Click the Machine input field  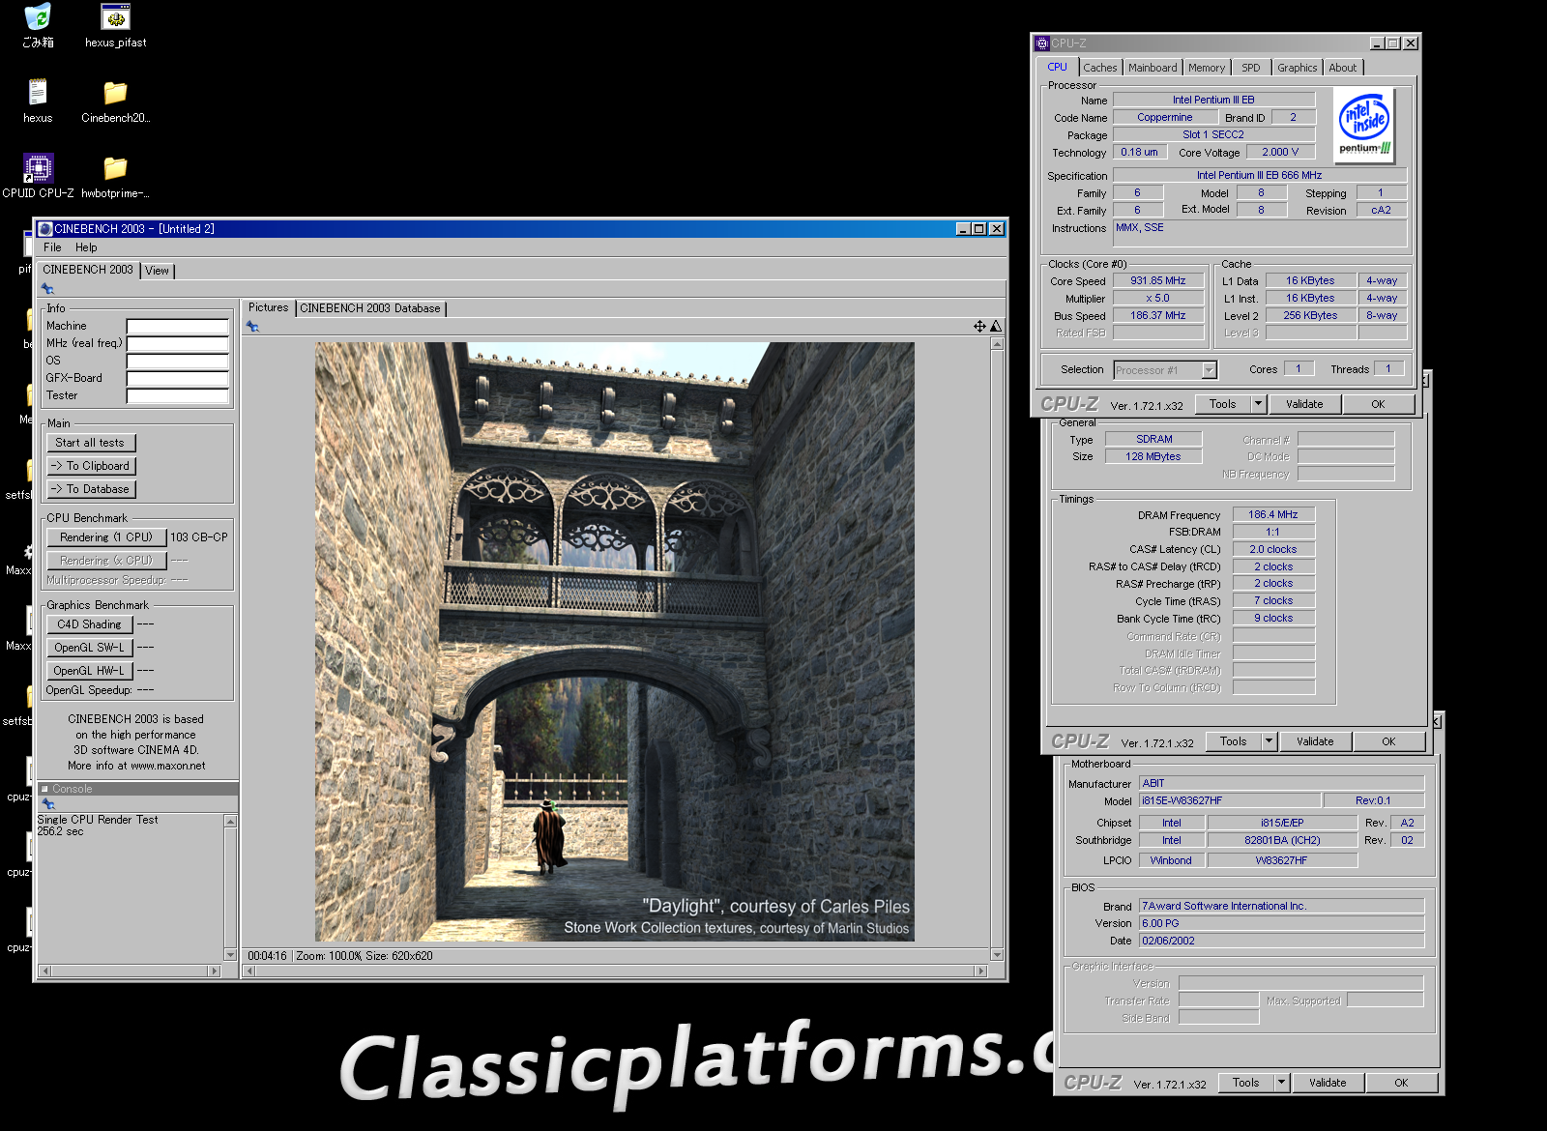pyautogui.click(x=178, y=327)
